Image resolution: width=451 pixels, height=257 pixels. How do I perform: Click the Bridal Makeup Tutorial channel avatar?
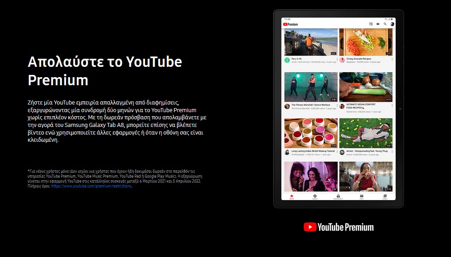287,152
